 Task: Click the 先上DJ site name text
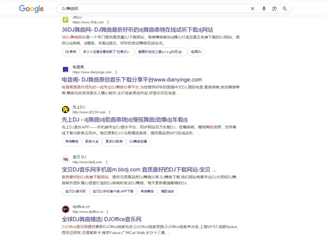point(79,107)
